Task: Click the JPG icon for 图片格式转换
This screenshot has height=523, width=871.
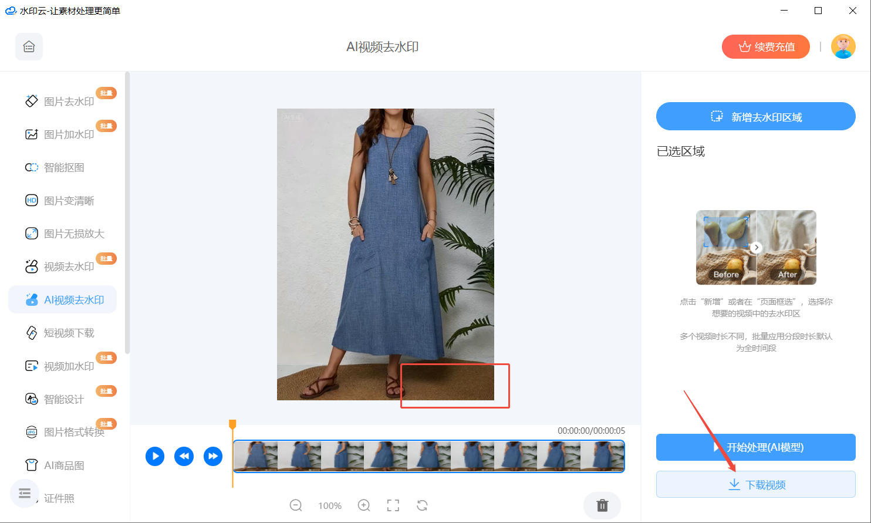Action: tap(32, 432)
